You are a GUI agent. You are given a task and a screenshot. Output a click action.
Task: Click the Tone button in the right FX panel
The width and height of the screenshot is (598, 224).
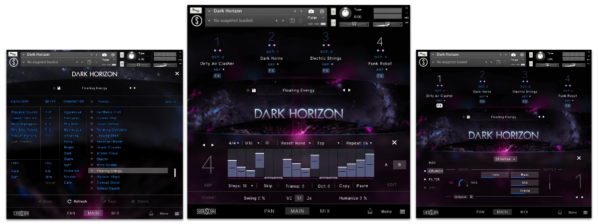click(x=495, y=175)
